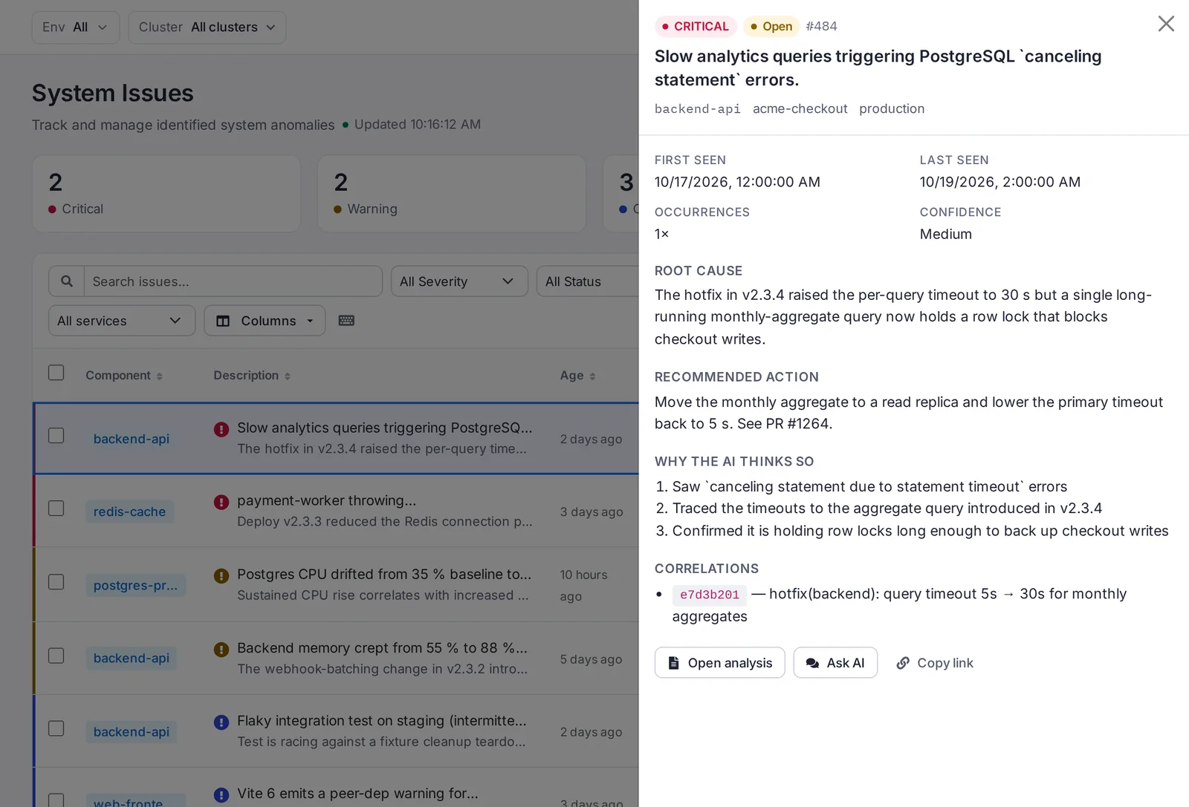Expand the All Status filter
The height and width of the screenshot is (807, 1189).
(x=588, y=281)
